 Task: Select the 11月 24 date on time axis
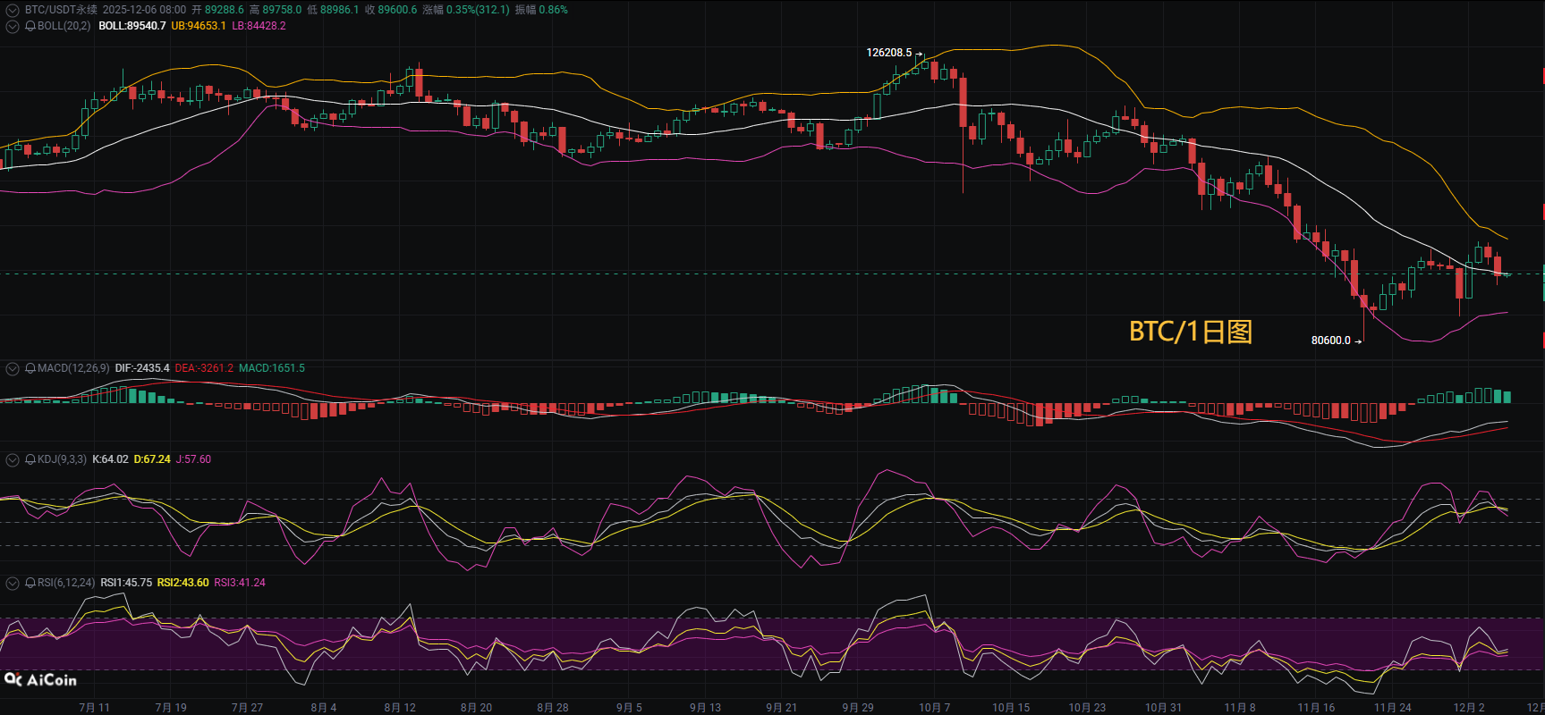click(1392, 707)
